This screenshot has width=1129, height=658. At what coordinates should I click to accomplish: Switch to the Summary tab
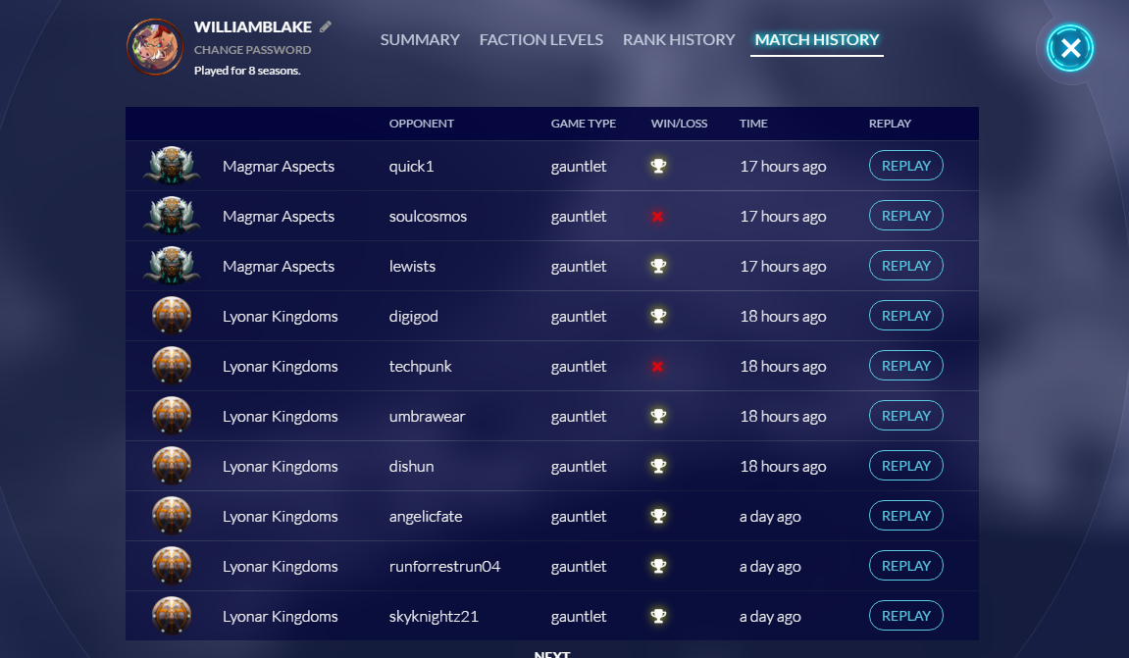pos(420,39)
